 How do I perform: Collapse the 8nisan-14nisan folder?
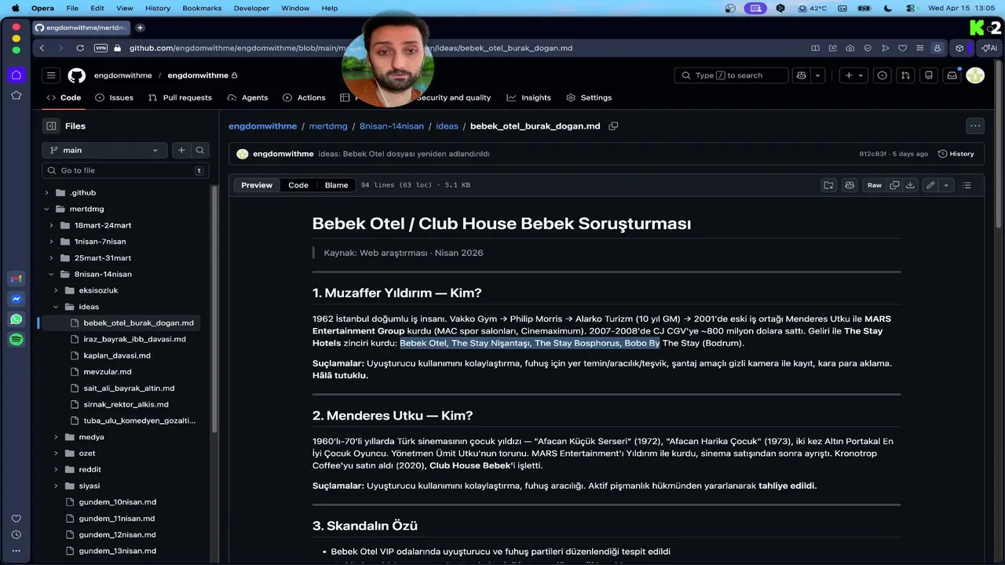point(51,275)
